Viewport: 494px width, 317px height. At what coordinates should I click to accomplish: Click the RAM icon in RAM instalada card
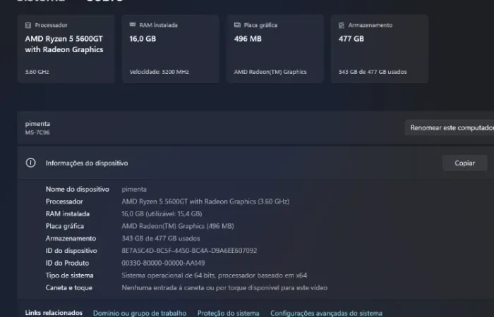click(x=133, y=25)
